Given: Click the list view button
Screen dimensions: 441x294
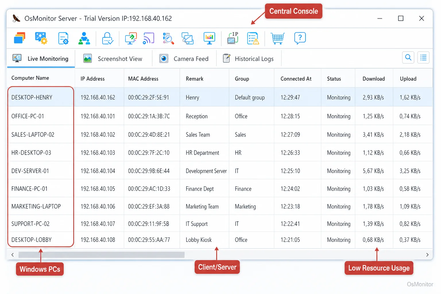Looking at the screenshot, I should click(423, 57).
